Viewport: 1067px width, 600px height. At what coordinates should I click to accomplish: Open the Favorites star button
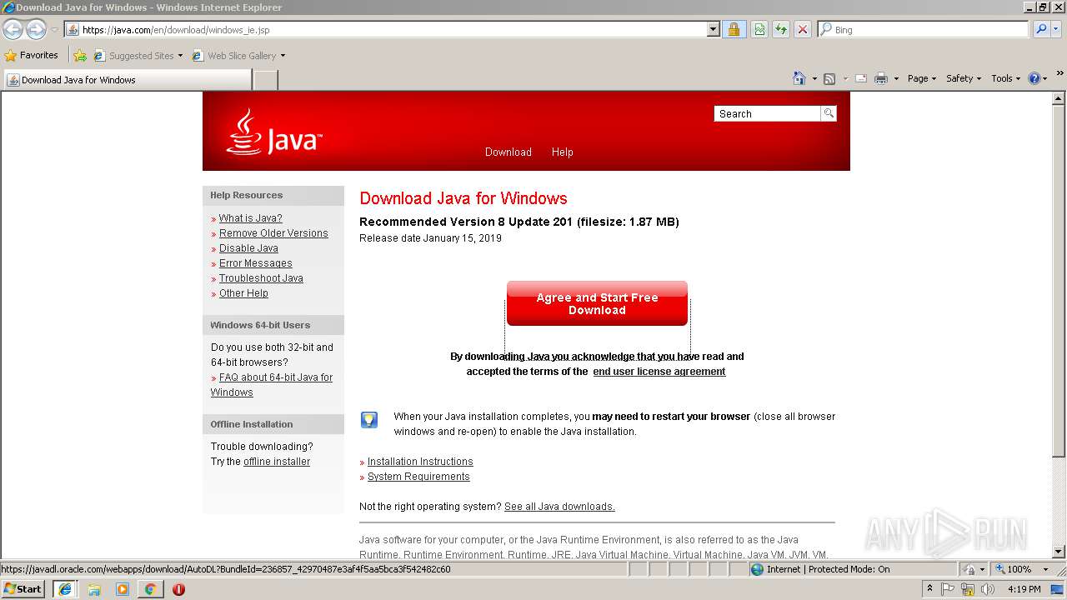coord(31,55)
